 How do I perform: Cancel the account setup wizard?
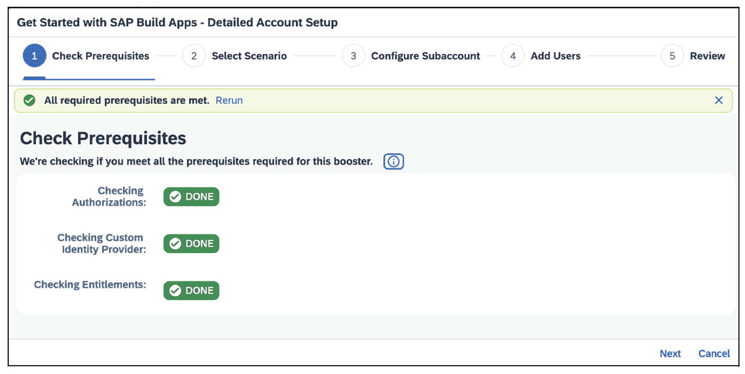pyautogui.click(x=714, y=354)
